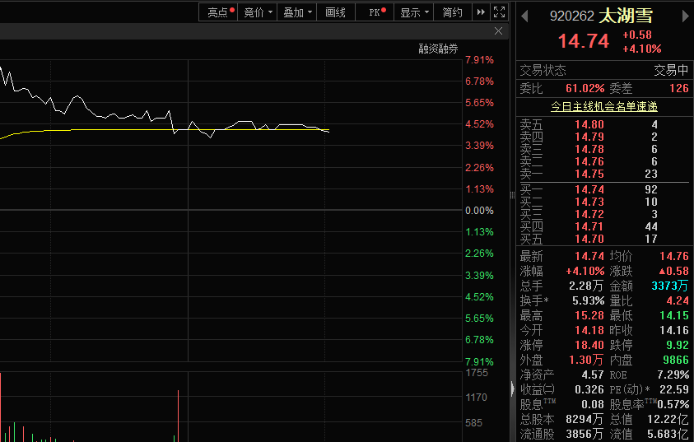
Task: Open the 亮点 highlights button
Action: [218, 12]
